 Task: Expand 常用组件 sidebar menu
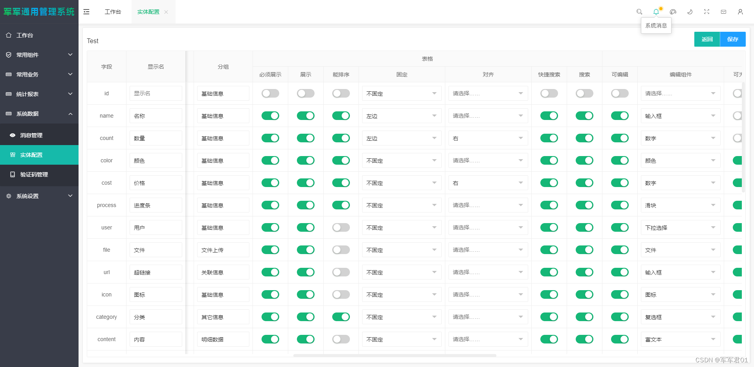click(39, 55)
